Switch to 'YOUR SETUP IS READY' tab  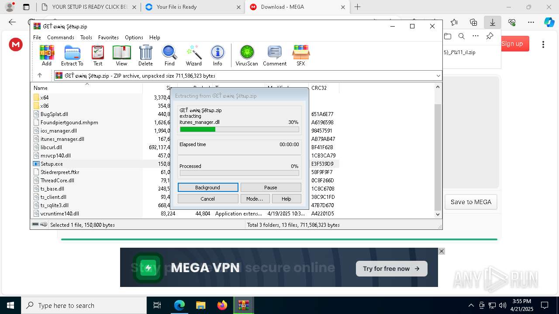coord(88,7)
